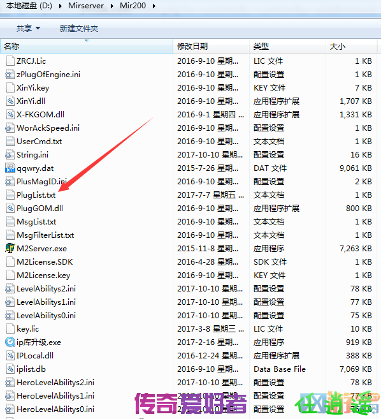
Task: Expand the arrow after Mirserver in path
Action: tap(112, 6)
